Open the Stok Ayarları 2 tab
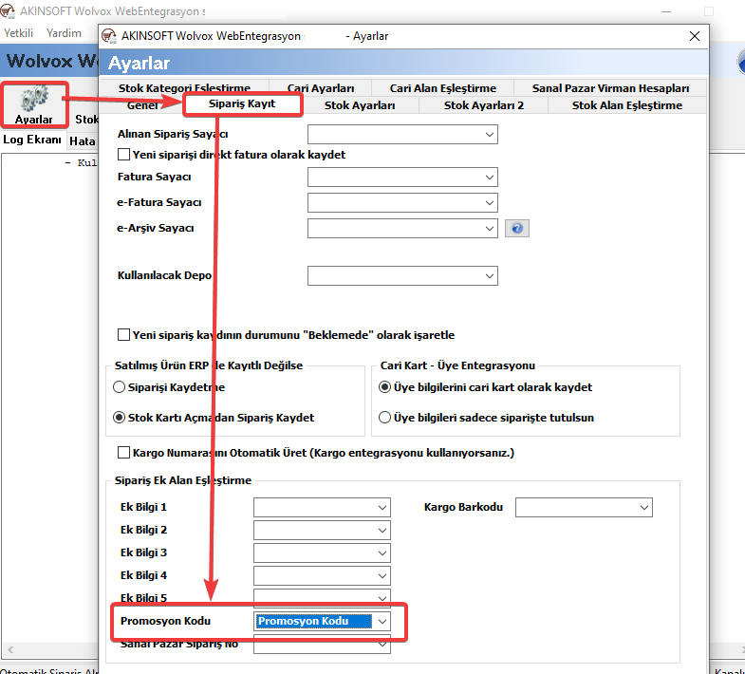Screen dimensions: 745x674 pos(484,105)
